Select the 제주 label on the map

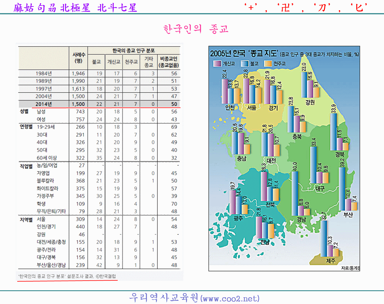(331, 260)
